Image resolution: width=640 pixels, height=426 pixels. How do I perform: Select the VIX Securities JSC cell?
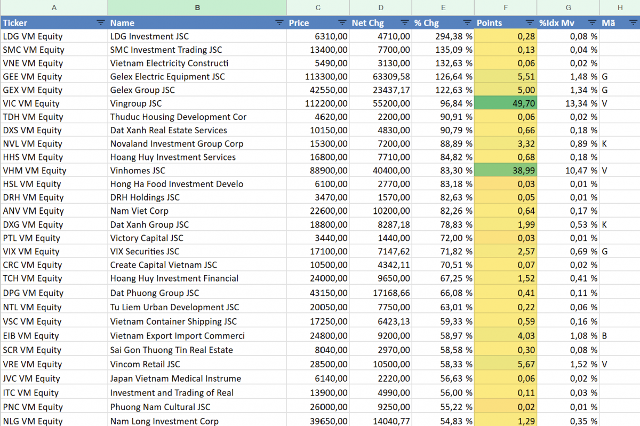pos(197,251)
